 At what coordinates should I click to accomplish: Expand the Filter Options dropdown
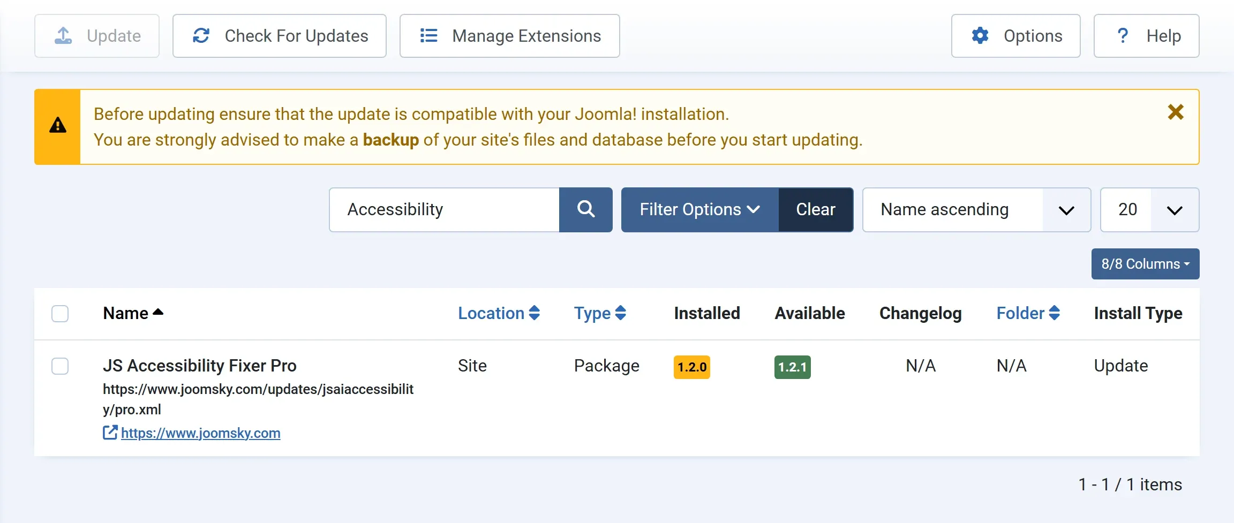(x=700, y=209)
